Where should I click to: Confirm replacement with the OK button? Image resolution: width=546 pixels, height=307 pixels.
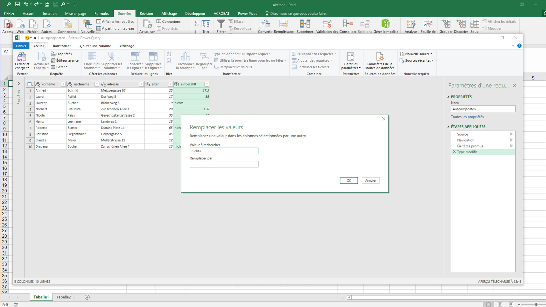coord(349,181)
